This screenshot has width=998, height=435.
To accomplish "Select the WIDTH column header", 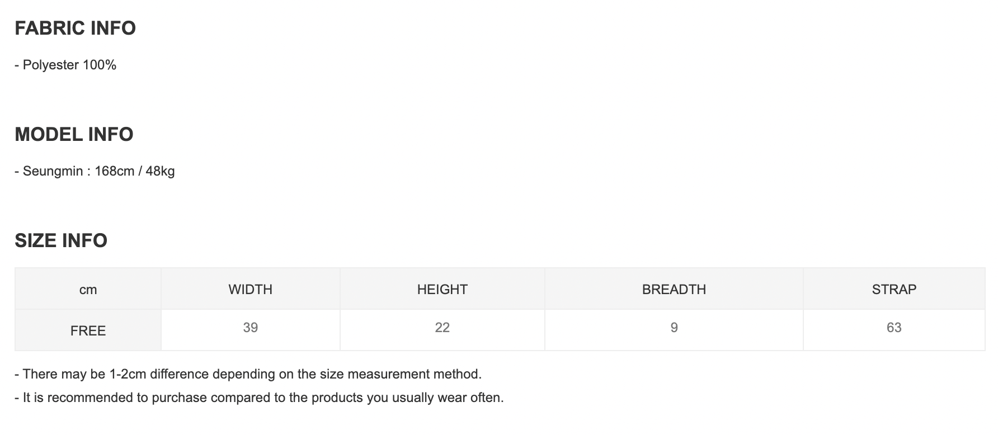I will coord(250,290).
